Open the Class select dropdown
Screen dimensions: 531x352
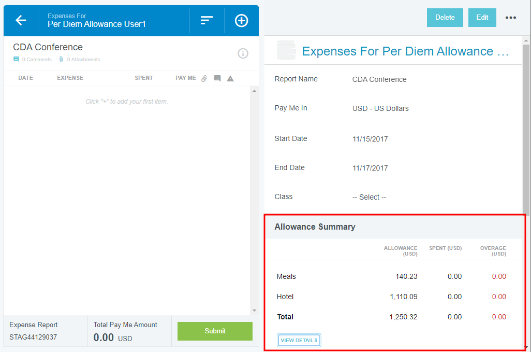tap(369, 197)
